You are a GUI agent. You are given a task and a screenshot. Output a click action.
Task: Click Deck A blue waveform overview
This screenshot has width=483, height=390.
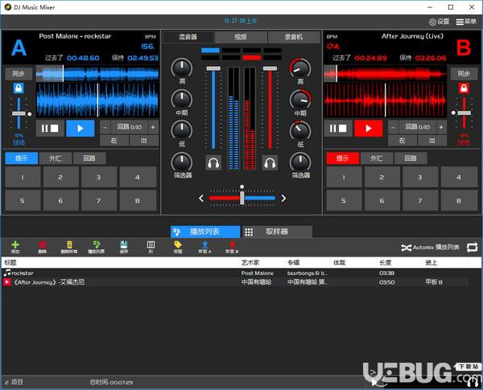97,74
